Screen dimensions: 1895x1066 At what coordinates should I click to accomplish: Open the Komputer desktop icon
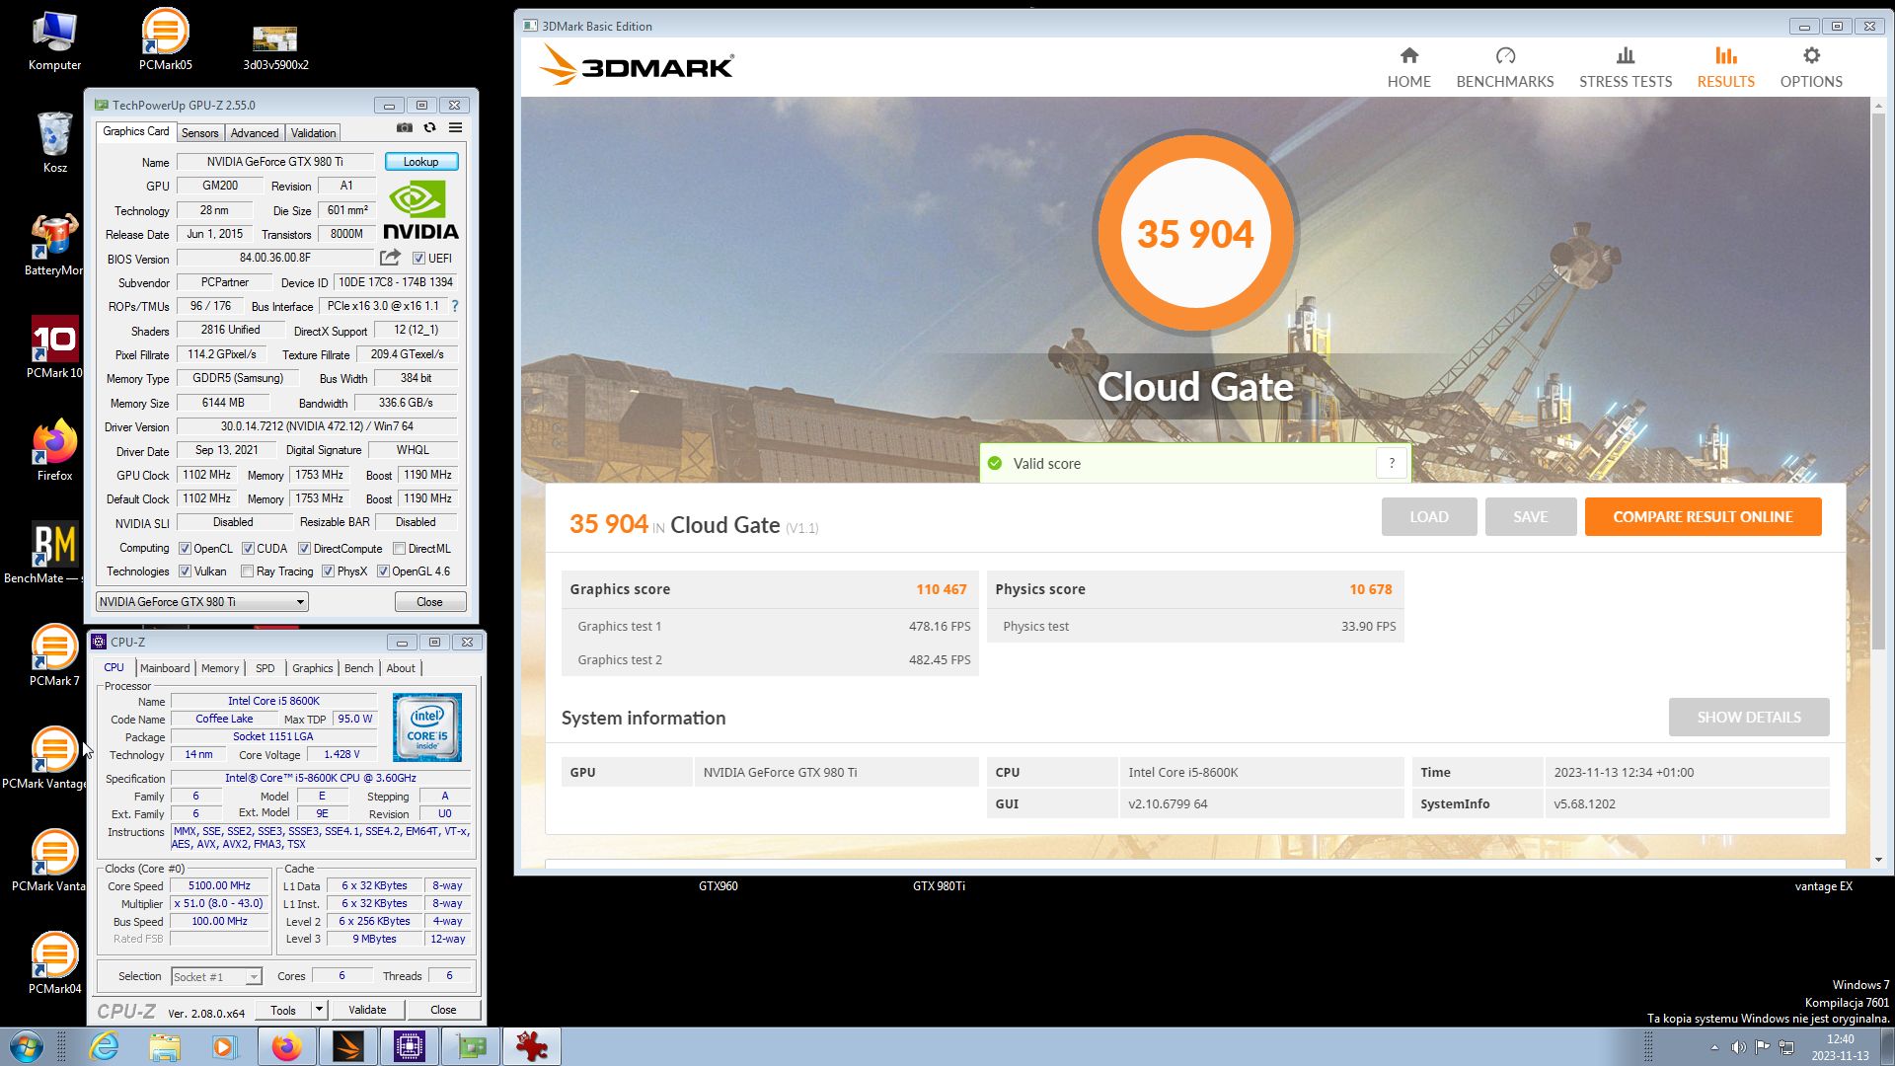(54, 40)
